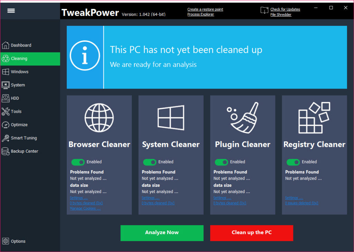Click the update download icon

point(264,10)
